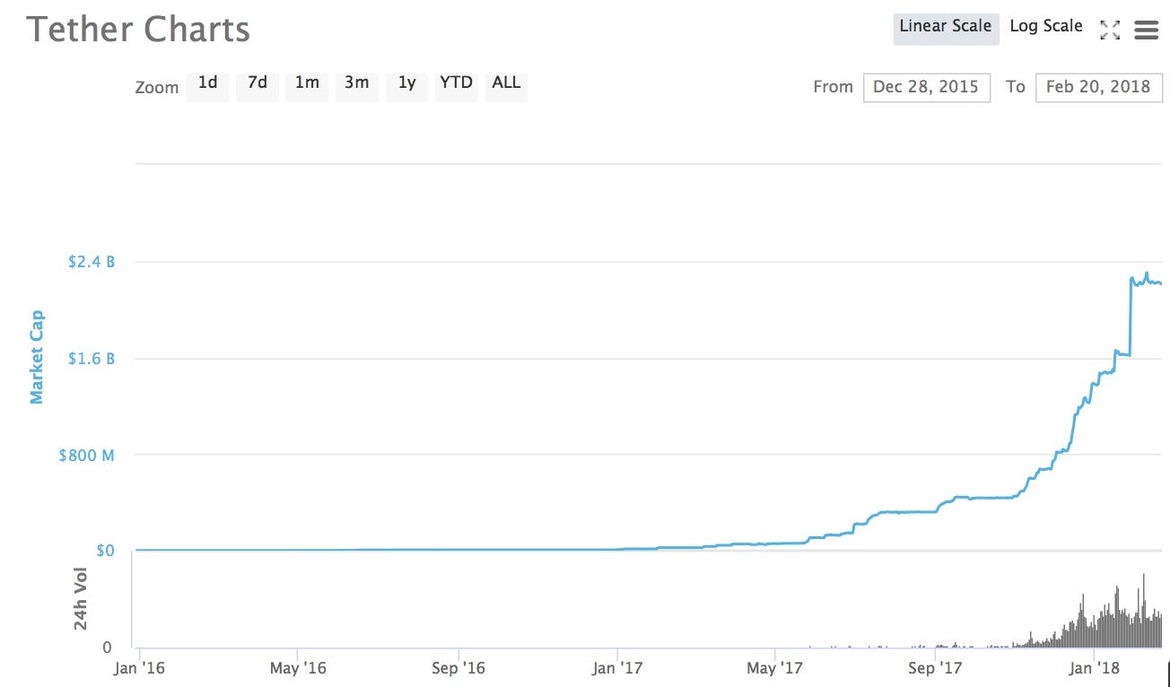This screenshot has width=1170, height=687.
Task: Click the Sep '17 axis label
Action: click(935, 668)
